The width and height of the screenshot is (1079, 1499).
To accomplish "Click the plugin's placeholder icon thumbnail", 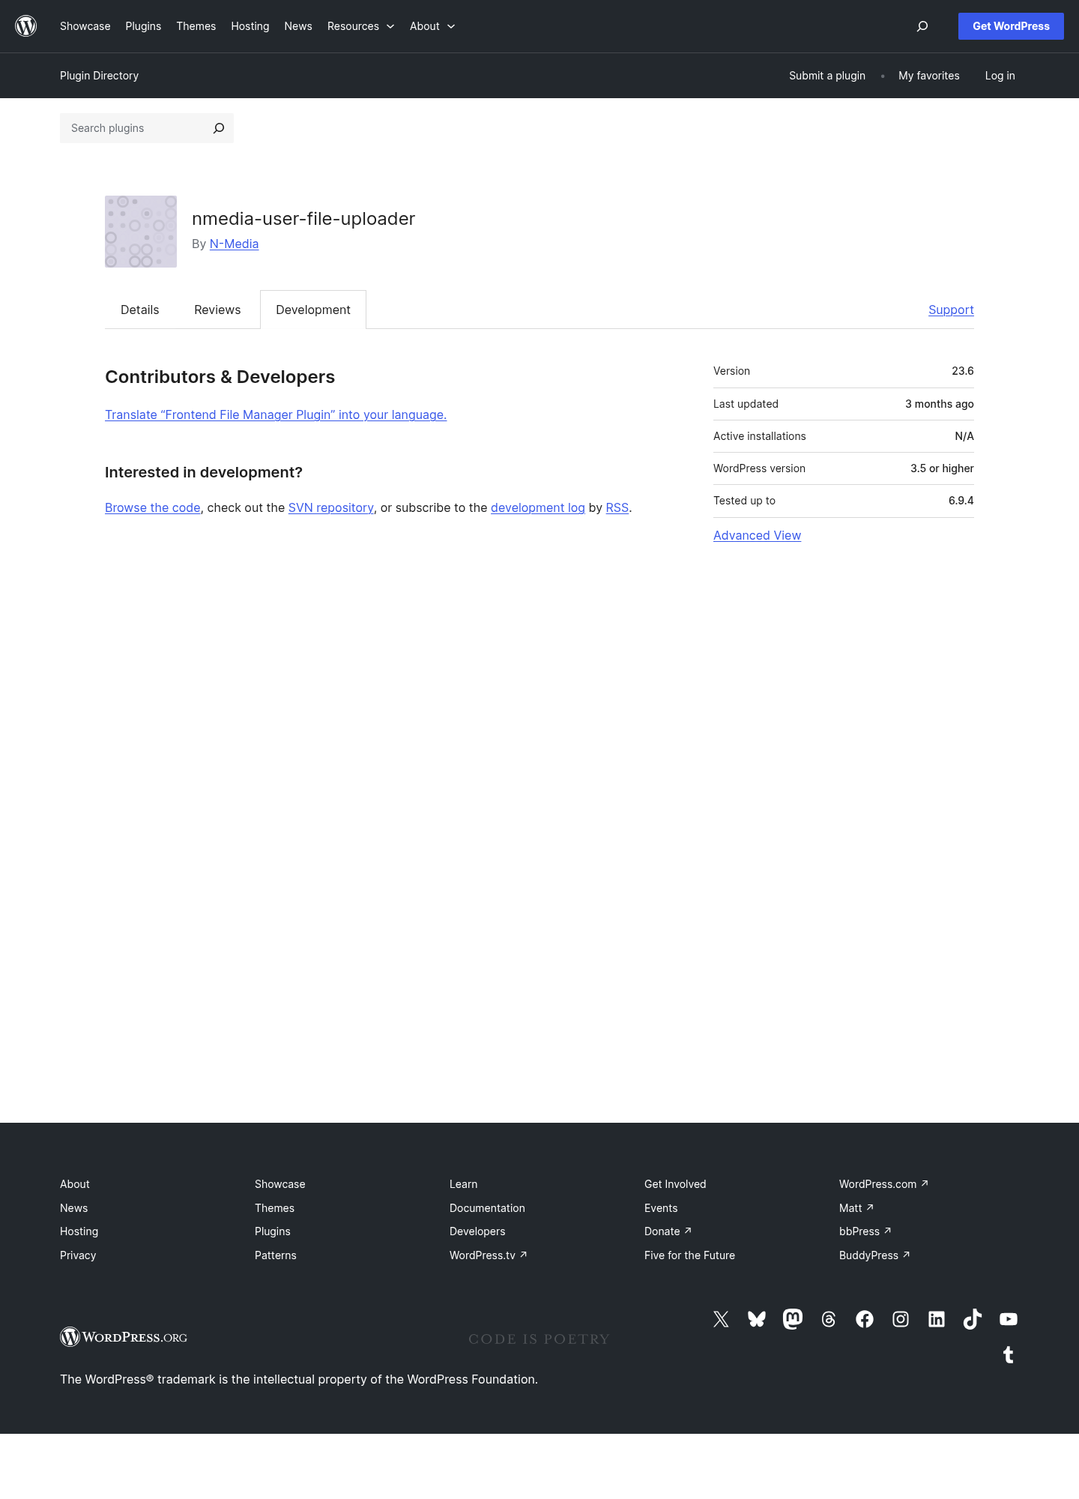I will [x=141, y=232].
